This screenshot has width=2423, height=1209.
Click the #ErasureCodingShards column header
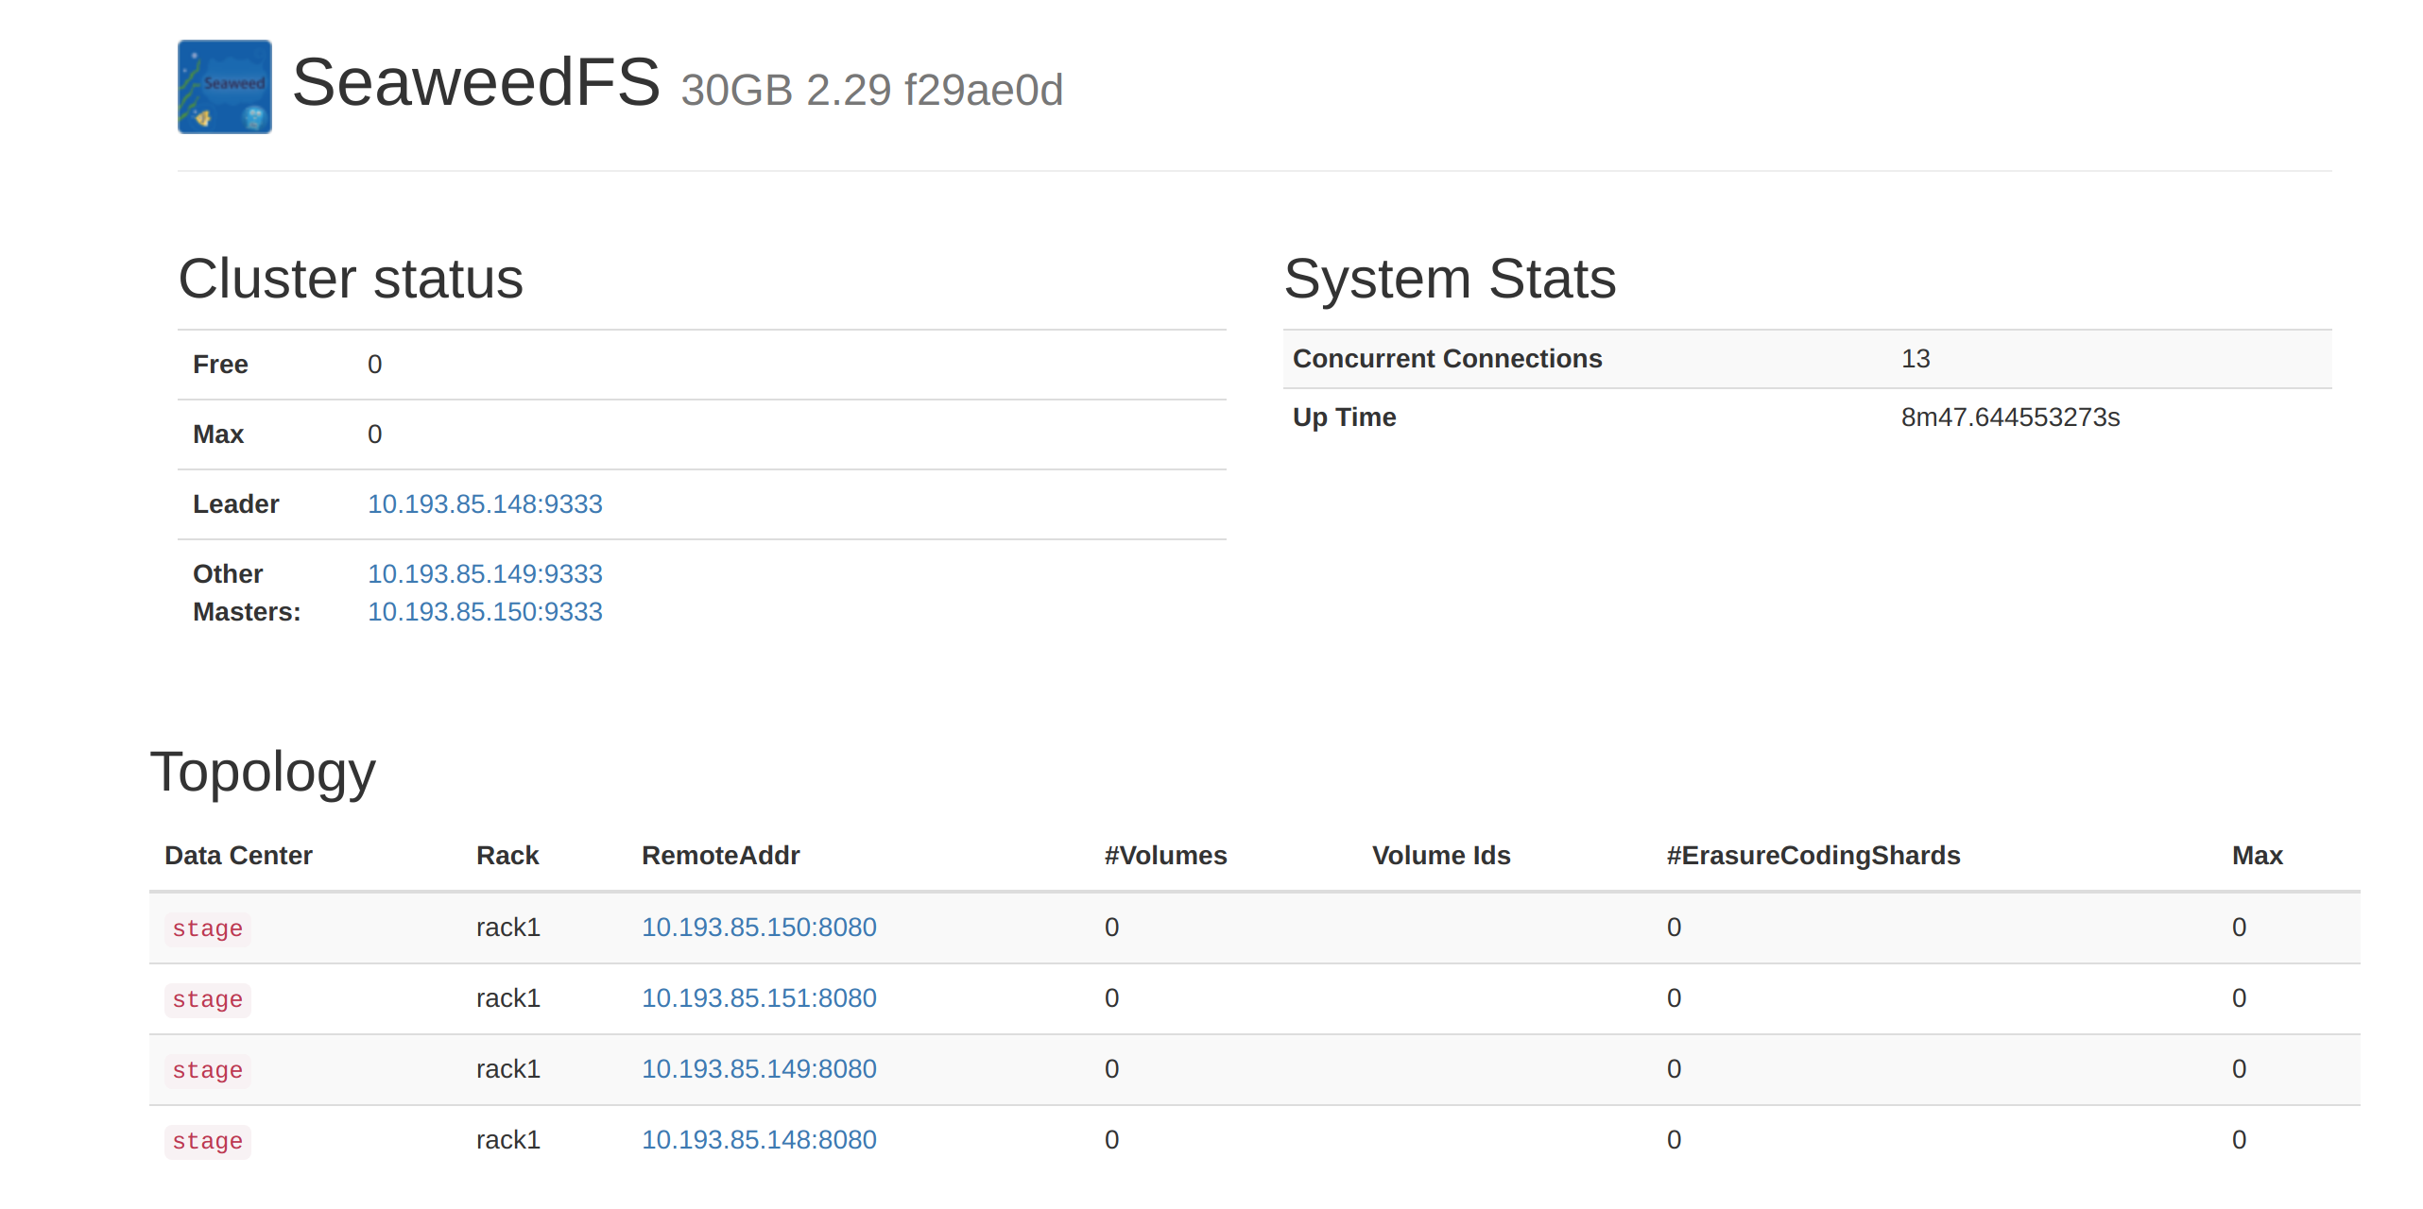[x=1813, y=856]
